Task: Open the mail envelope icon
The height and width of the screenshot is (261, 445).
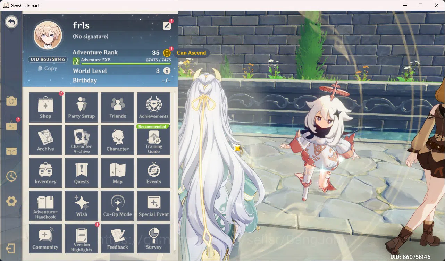Action: click(x=11, y=151)
